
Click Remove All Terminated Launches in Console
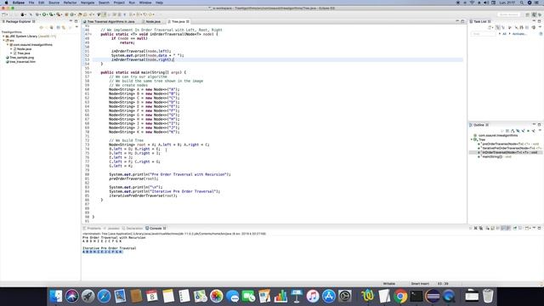pyautogui.click(x=481, y=228)
